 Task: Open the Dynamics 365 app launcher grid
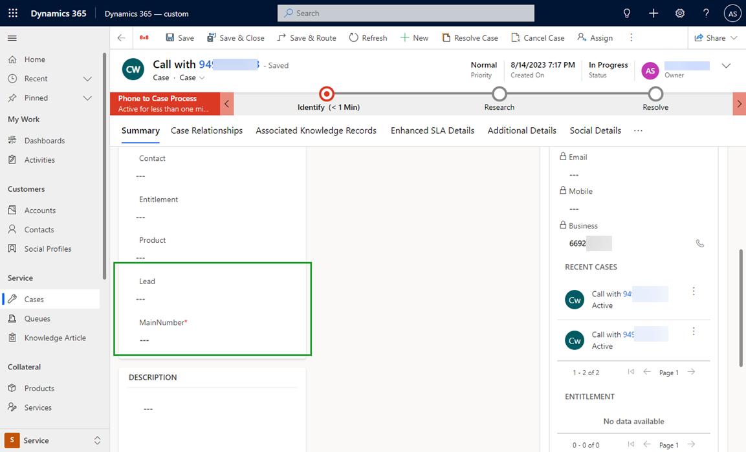[x=12, y=13]
